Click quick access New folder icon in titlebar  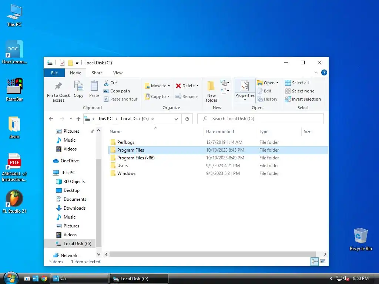(x=70, y=63)
